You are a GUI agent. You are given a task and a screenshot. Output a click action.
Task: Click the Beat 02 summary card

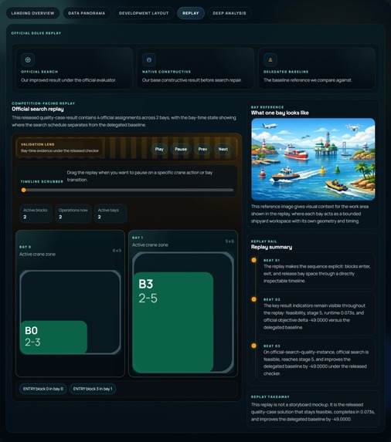(x=317, y=313)
